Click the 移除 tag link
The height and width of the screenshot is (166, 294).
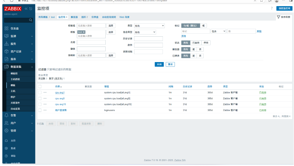click(259, 31)
